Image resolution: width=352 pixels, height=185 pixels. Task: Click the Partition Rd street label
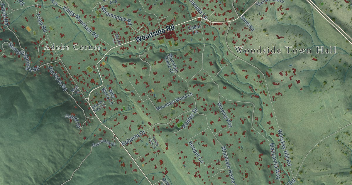[x=57, y=78]
